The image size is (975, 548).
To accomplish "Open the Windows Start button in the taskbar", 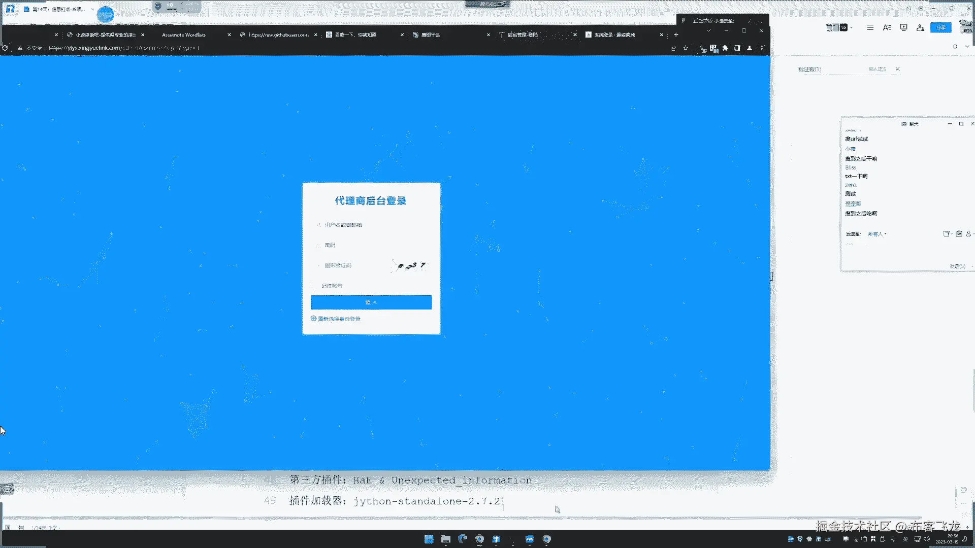I will coord(429,539).
